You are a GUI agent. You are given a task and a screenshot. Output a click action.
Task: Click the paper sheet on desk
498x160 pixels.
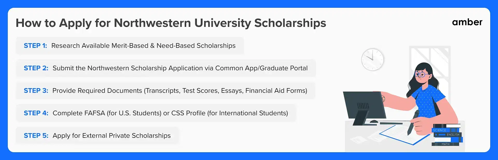[x=405, y=134]
